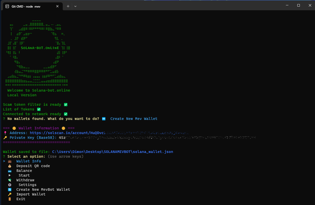Image resolution: width=315 pixels, height=205 pixels.
Task: Click the 'Wallet Information' heading text
Action: point(38,128)
